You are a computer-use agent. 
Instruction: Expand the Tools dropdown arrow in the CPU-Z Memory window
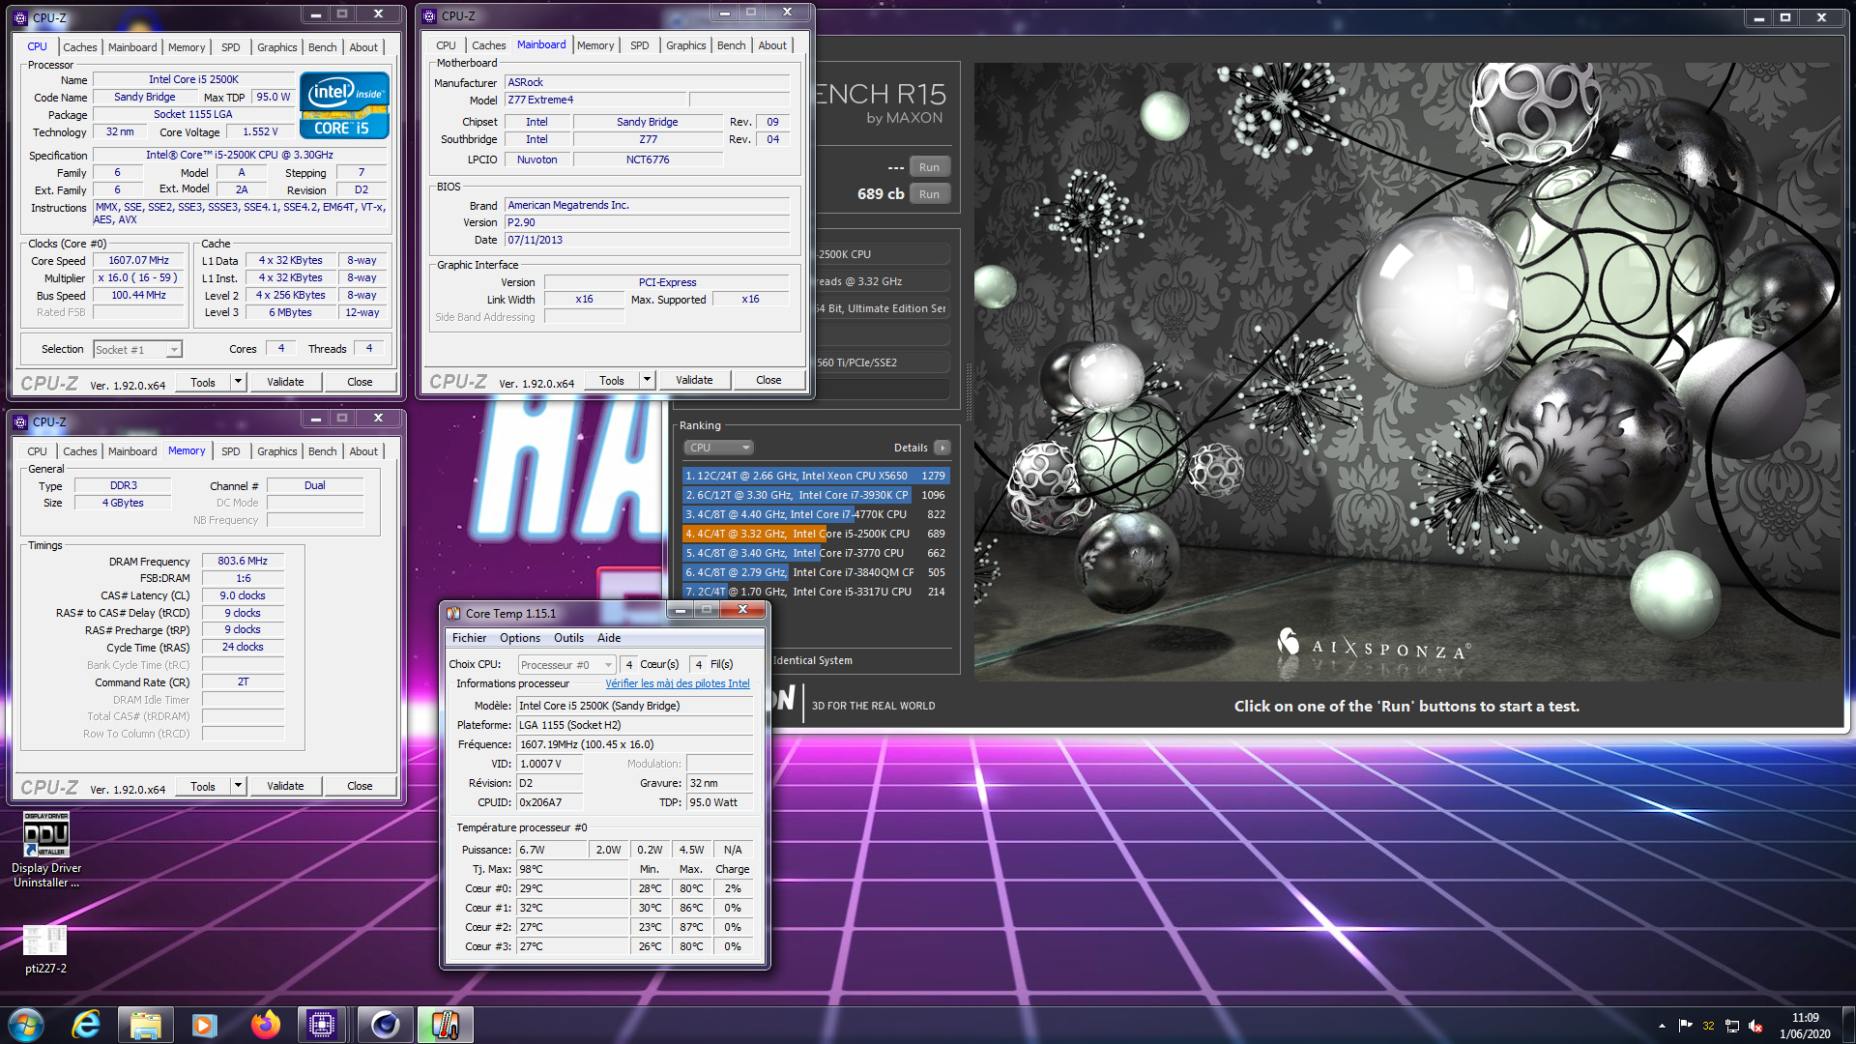click(238, 786)
